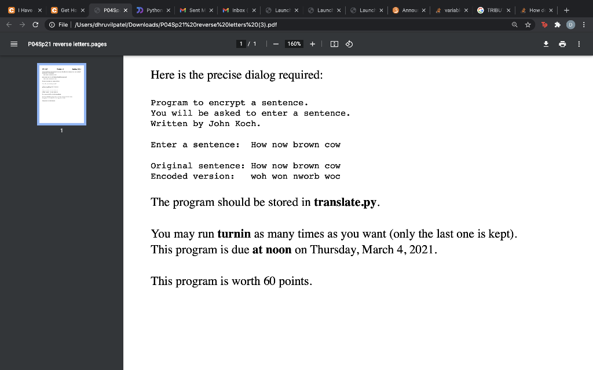Image resolution: width=593 pixels, height=370 pixels.
Task: Toggle the PDF thumbnail sidebar open
Action: (13, 43)
